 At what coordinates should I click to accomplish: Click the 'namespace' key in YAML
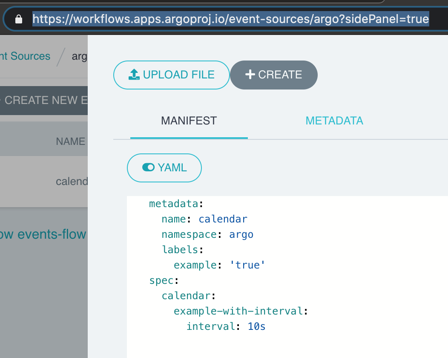189,234
